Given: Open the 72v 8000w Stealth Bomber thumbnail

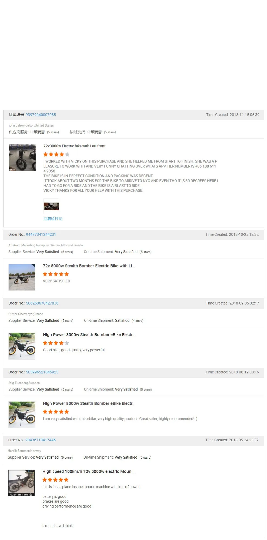Looking at the screenshot, I should (x=22, y=277).
